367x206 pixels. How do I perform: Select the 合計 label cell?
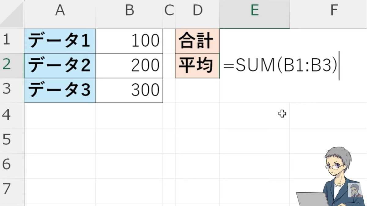[x=197, y=41]
